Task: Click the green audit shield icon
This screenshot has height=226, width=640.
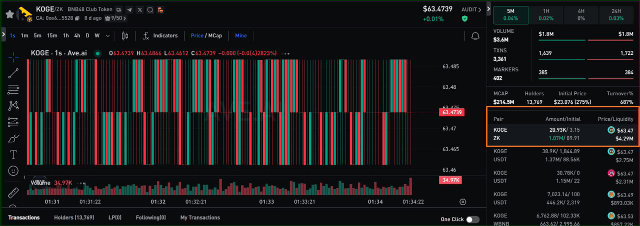Action: 465,18
